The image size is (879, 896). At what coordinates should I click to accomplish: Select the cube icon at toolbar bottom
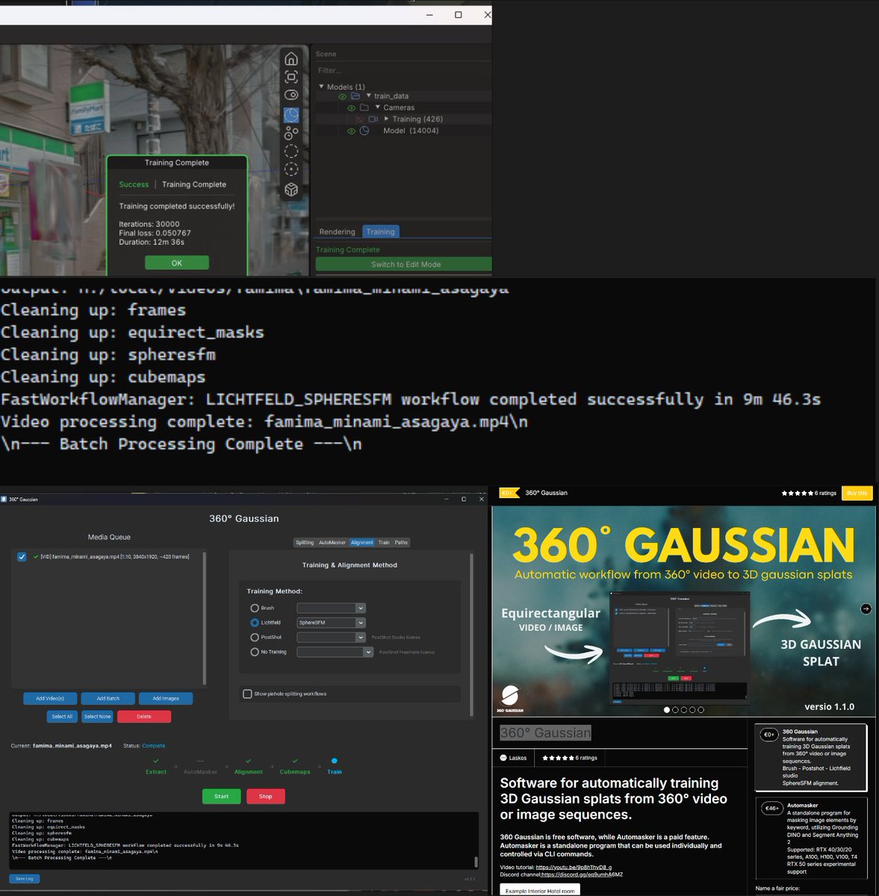click(x=291, y=190)
